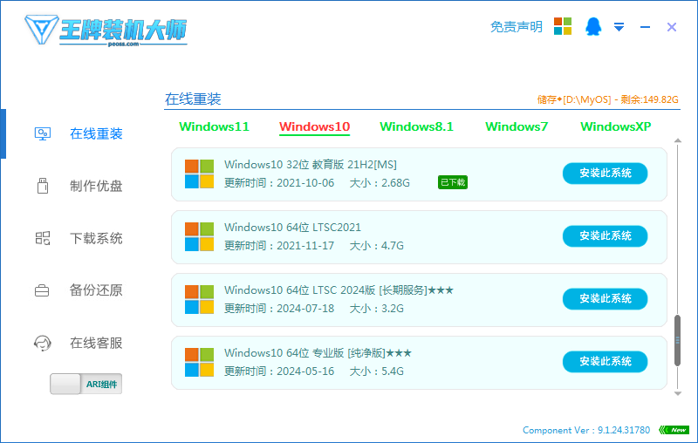
Task: Click the list scrollbar down arrow
Action: coord(678,393)
